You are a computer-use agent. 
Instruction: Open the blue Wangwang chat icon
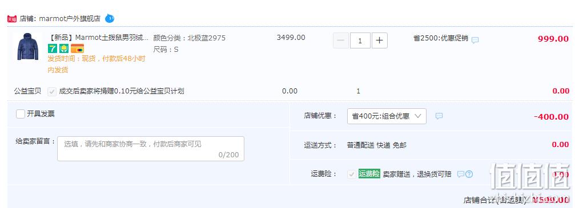(110, 18)
